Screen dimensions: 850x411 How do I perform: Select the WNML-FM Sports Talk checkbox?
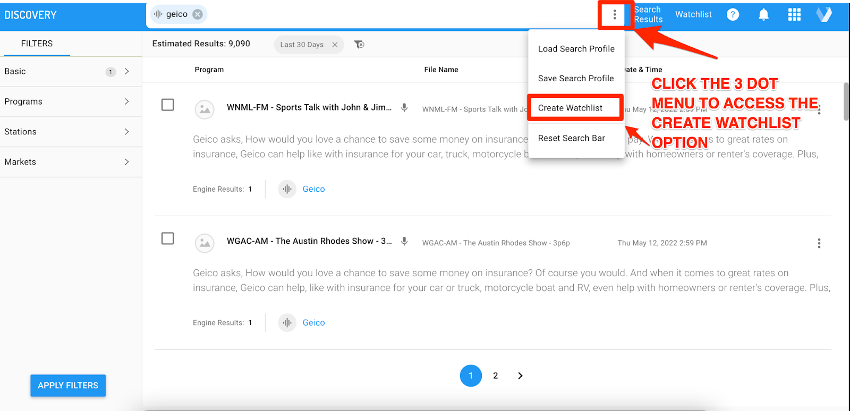(x=167, y=105)
